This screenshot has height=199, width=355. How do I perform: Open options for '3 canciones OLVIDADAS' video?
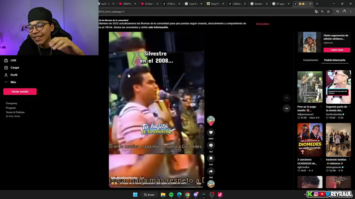click(x=321, y=159)
